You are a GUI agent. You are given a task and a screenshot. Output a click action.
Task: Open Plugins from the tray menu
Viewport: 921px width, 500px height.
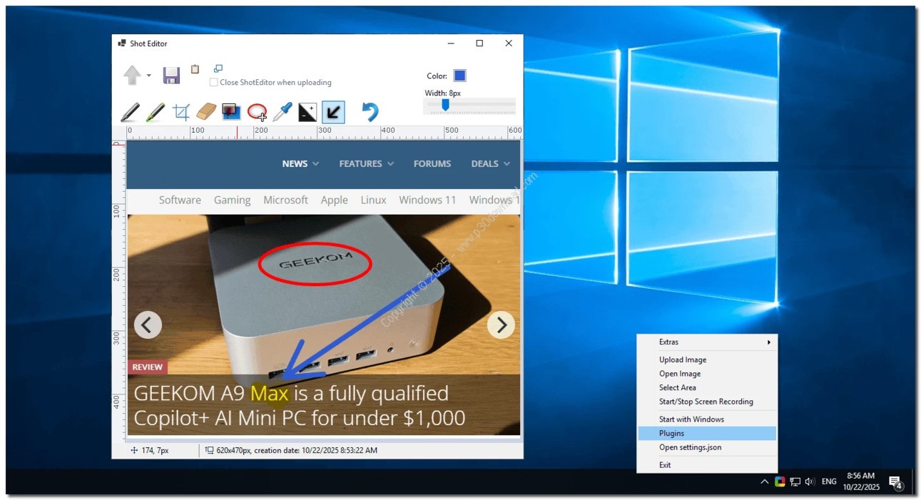pos(671,433)
